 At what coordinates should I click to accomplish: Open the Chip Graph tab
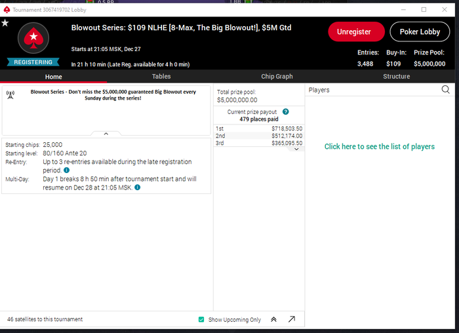[x=277, y=77]
